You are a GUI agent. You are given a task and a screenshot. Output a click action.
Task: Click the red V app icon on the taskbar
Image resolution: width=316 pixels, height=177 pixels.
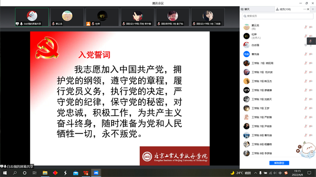pos(86,173)
